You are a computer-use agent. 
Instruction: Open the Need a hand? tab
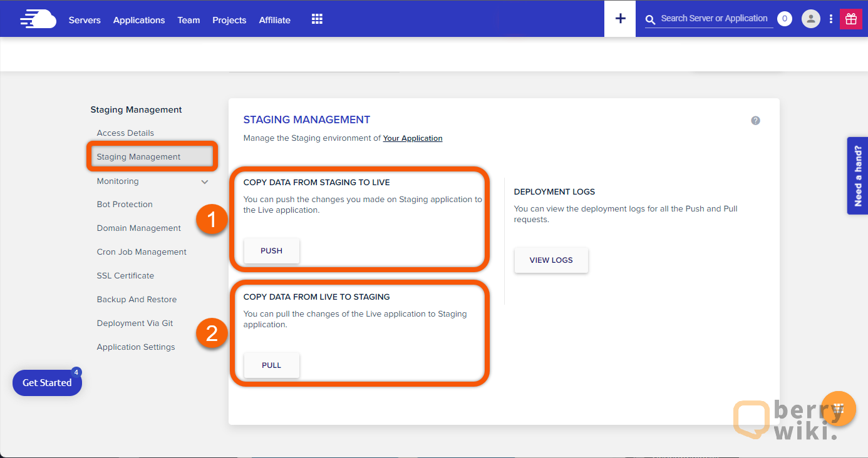(857, 176)
